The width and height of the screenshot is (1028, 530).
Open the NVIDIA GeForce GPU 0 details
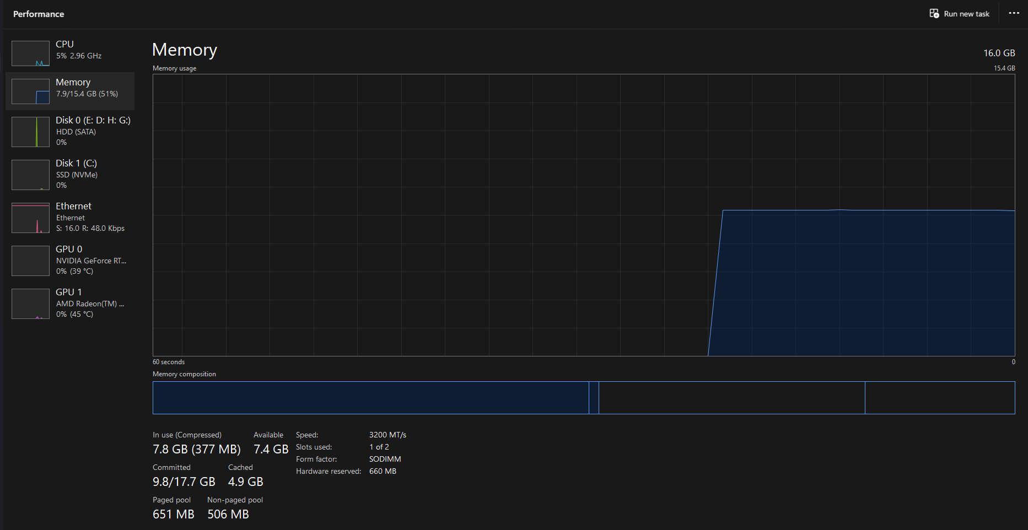pos(91,261)
